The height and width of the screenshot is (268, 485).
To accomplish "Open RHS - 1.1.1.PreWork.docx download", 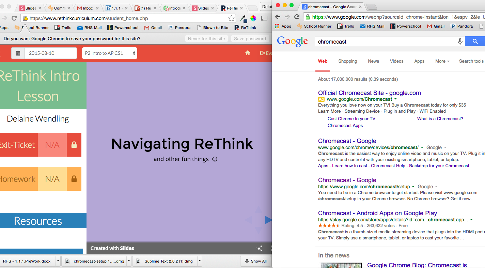I will click(x=27, y=261).
